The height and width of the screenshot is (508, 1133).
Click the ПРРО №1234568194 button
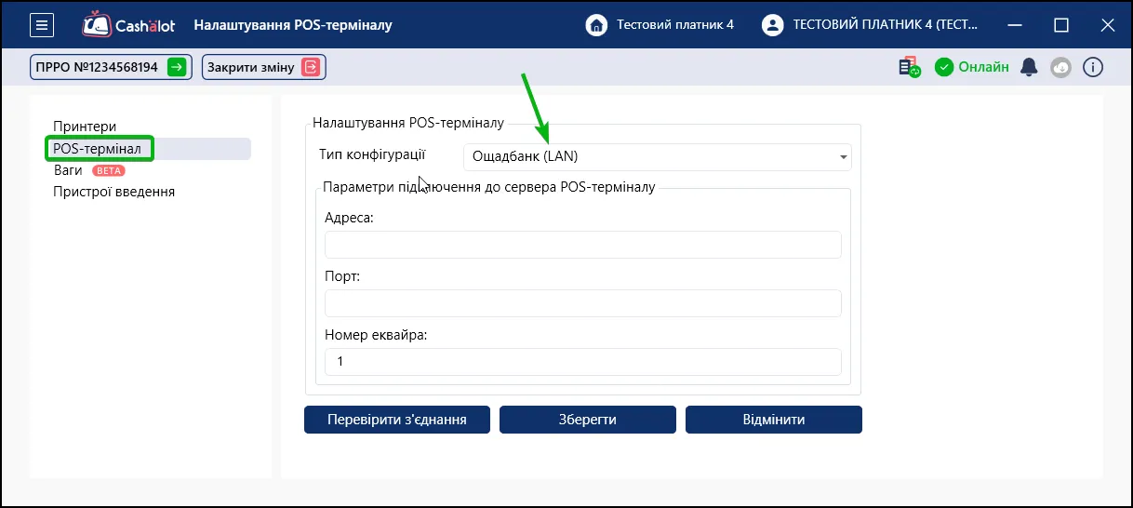(x=111, y=67)
